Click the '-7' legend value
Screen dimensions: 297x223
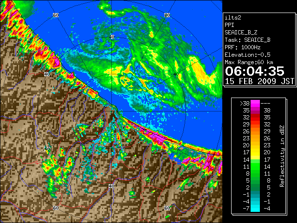(246, 209)
